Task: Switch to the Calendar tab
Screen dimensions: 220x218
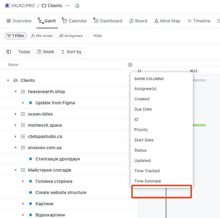Action: (74, 21)
